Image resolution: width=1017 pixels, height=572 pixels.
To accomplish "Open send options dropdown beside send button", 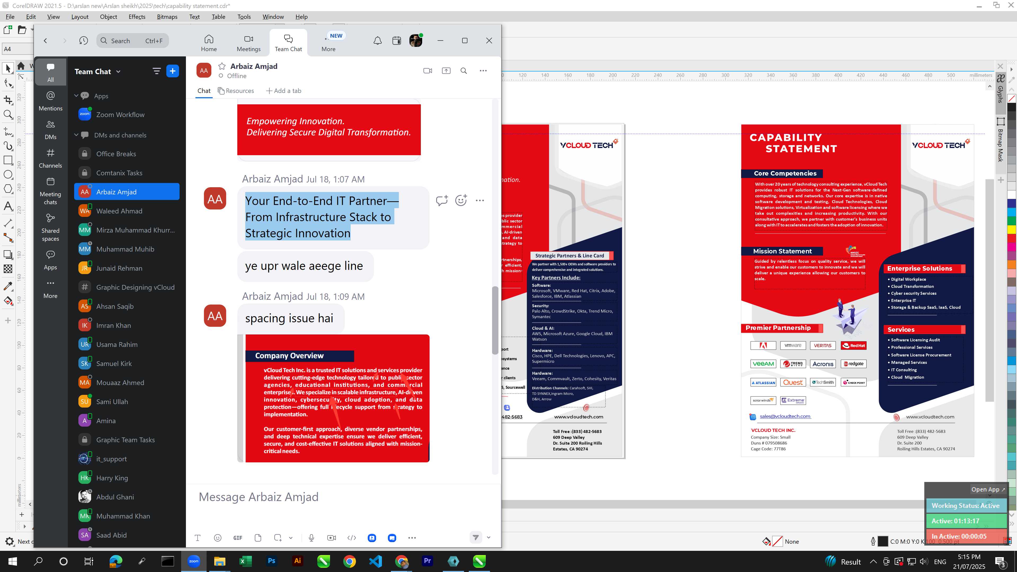I will (489, 537).
